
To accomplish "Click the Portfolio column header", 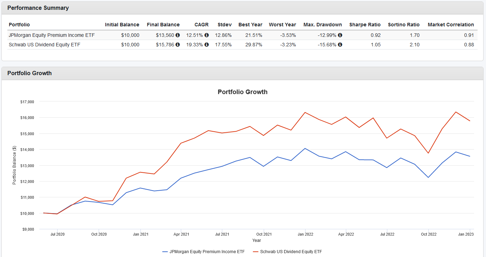I will pos(19,25).
